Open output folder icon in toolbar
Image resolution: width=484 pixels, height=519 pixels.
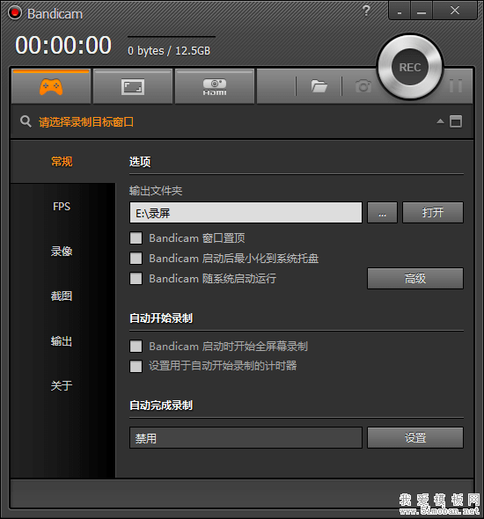319,86
